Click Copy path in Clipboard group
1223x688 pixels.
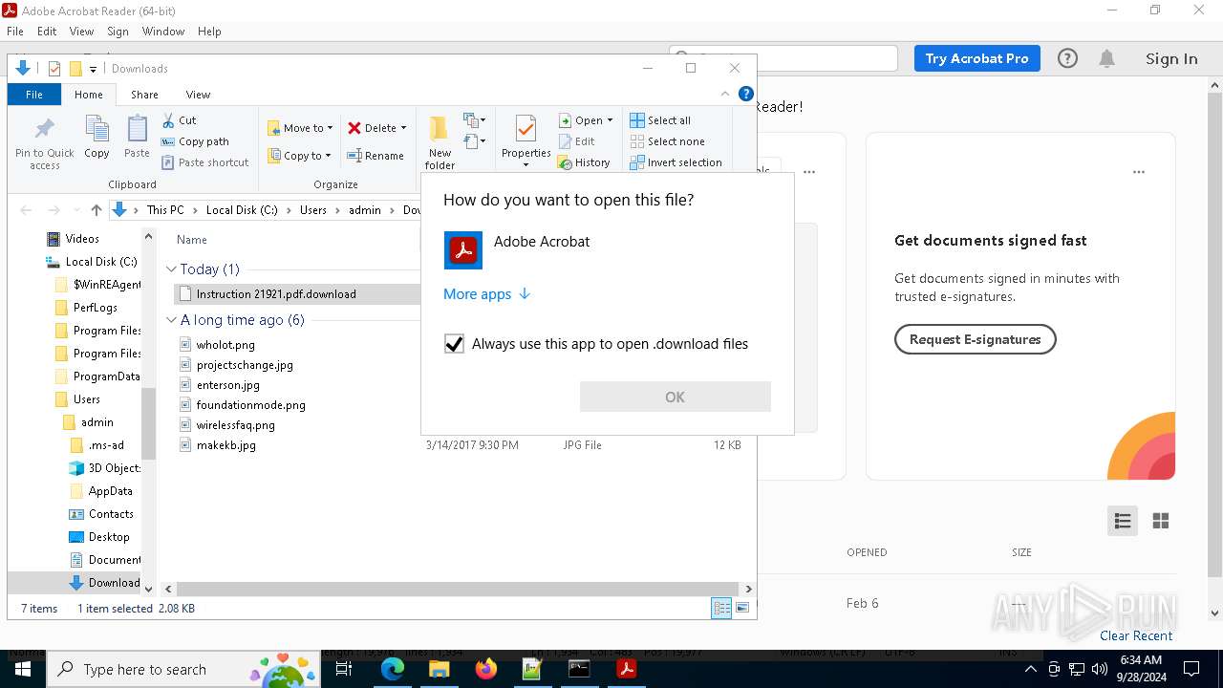[x=195, y=141]
